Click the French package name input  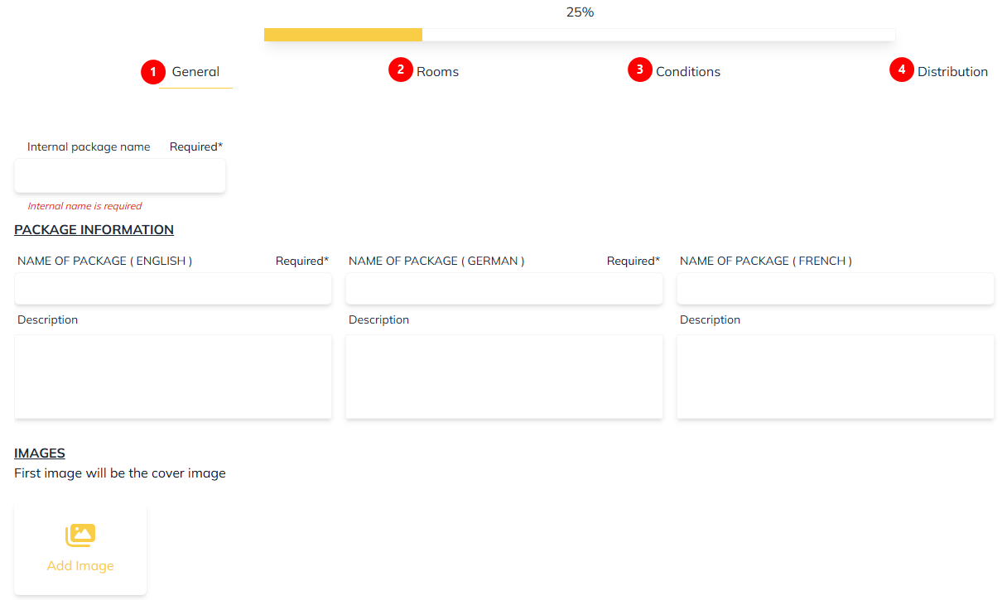(x=836, y=289)
